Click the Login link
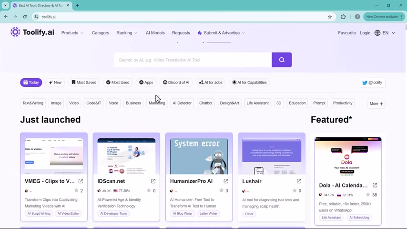This screenshot has height=229, width=407. tap(365, 33)
